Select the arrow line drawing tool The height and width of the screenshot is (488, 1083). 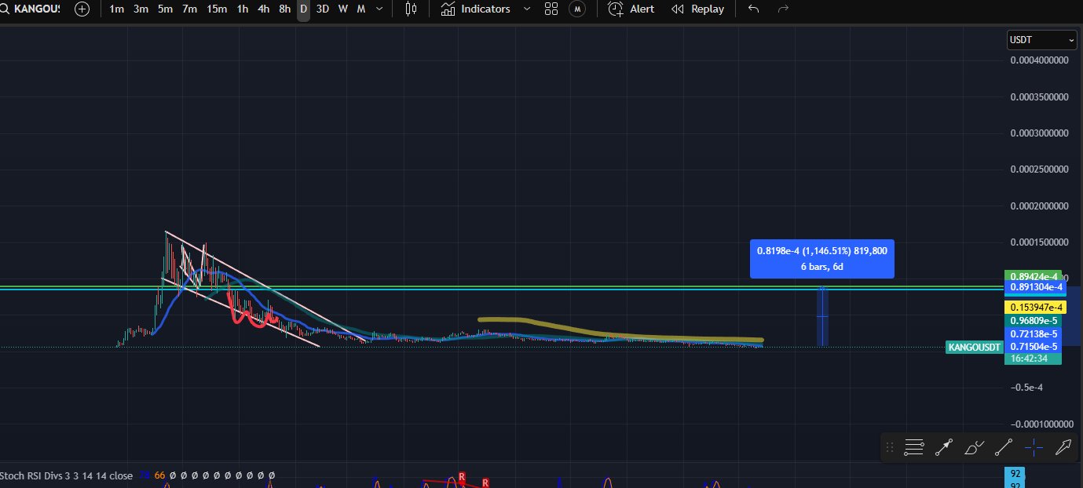[943, 448]
